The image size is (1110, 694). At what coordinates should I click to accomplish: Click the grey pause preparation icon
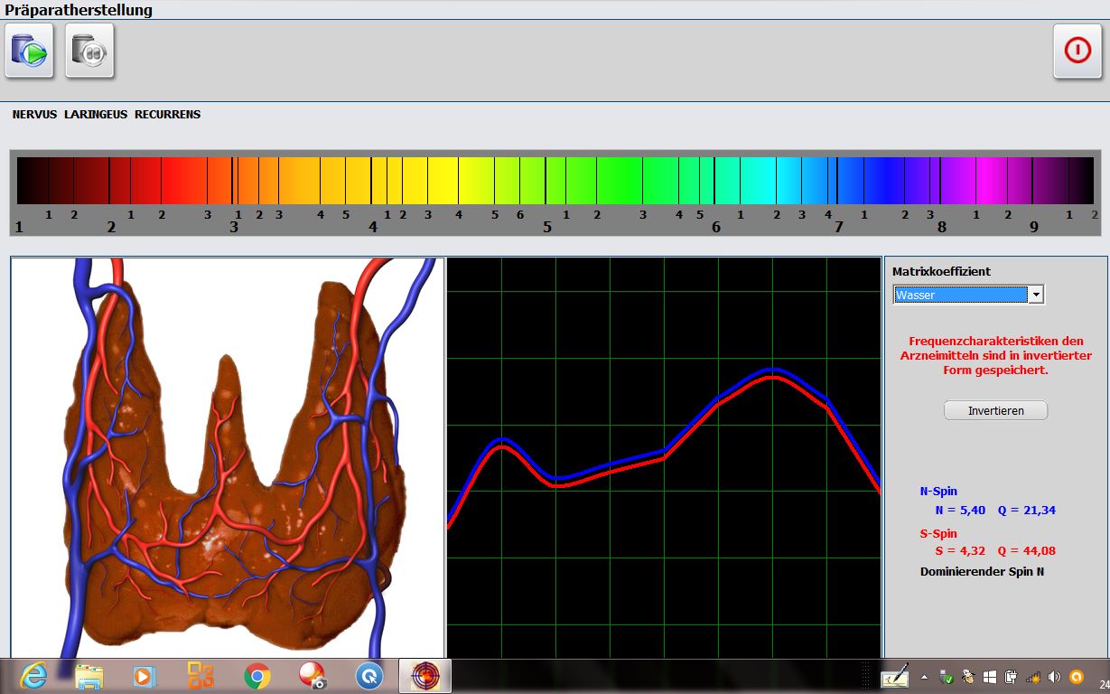click(x=89, y=51)
